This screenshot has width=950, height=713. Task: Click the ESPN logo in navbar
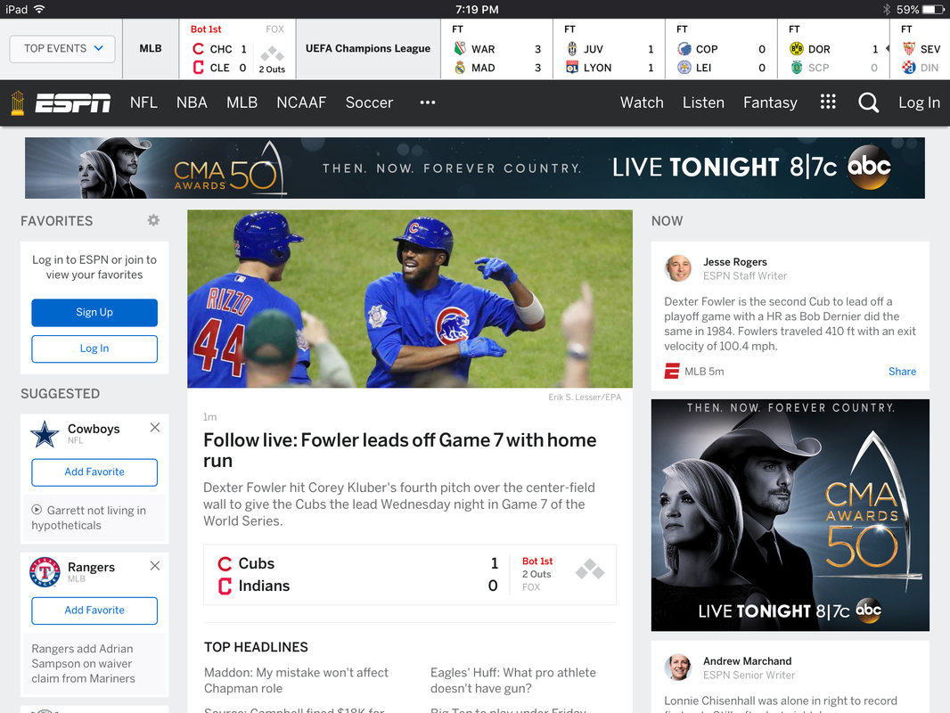click(73, 103)
